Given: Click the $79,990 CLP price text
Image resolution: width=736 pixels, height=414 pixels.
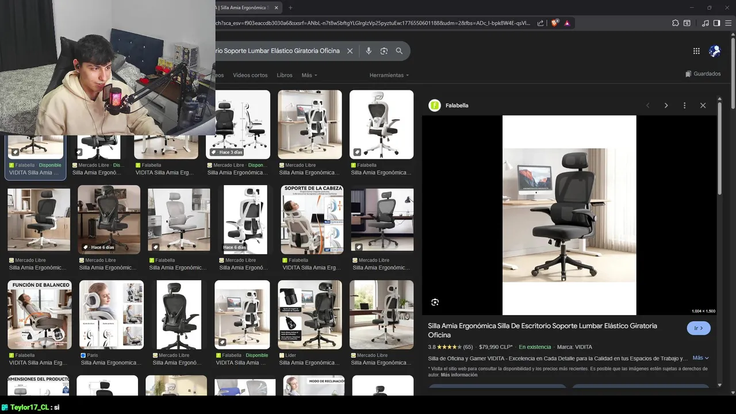Looking at the screenshot, I should 496,347.
